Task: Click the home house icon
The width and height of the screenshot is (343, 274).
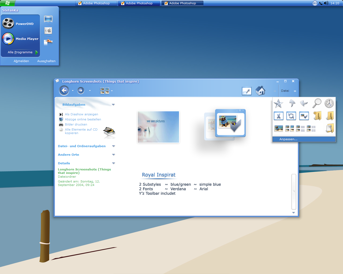Action: tap(260, 91)
